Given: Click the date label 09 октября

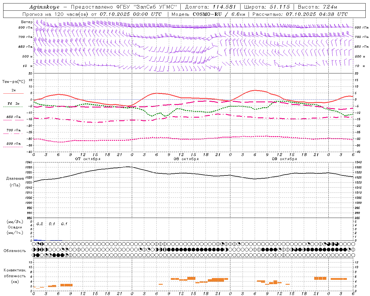Looking at the screenshot, I should [x=284, y=159].
